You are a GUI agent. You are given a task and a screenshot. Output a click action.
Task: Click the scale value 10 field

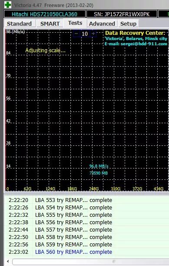[85, 34]
